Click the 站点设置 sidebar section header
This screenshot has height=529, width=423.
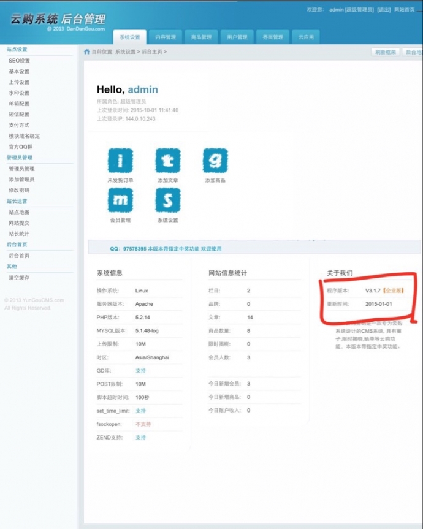pos(17,50)
